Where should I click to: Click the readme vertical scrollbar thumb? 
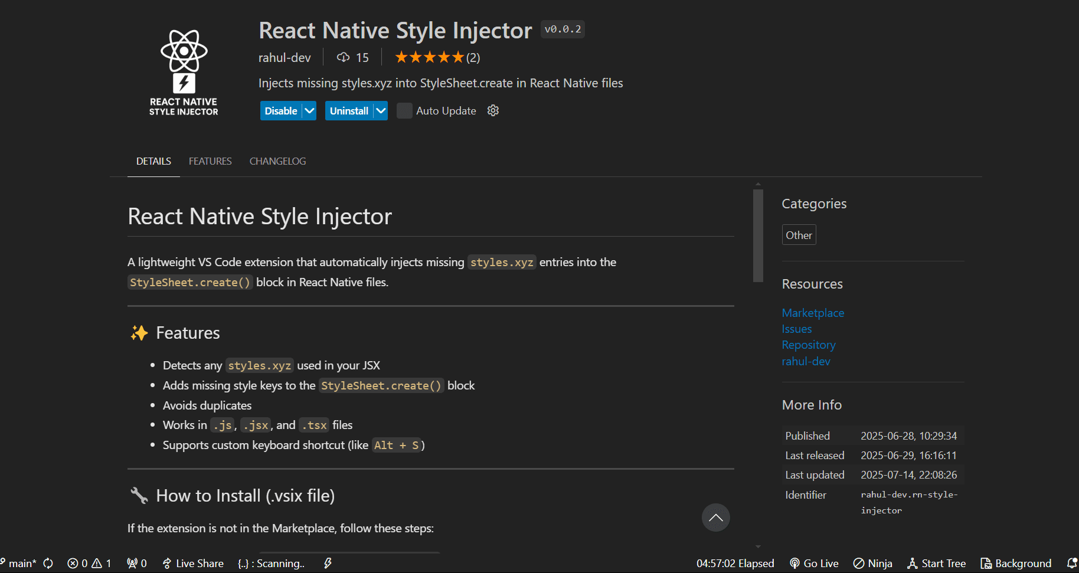click(x=758, y=235)
